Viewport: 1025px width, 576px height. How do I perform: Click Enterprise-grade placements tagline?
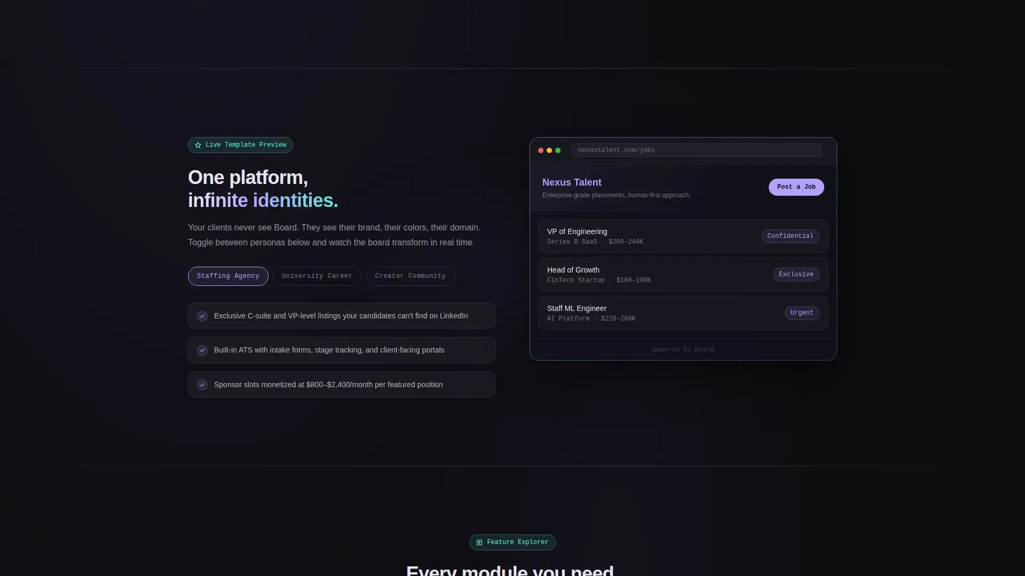point(616,195)
